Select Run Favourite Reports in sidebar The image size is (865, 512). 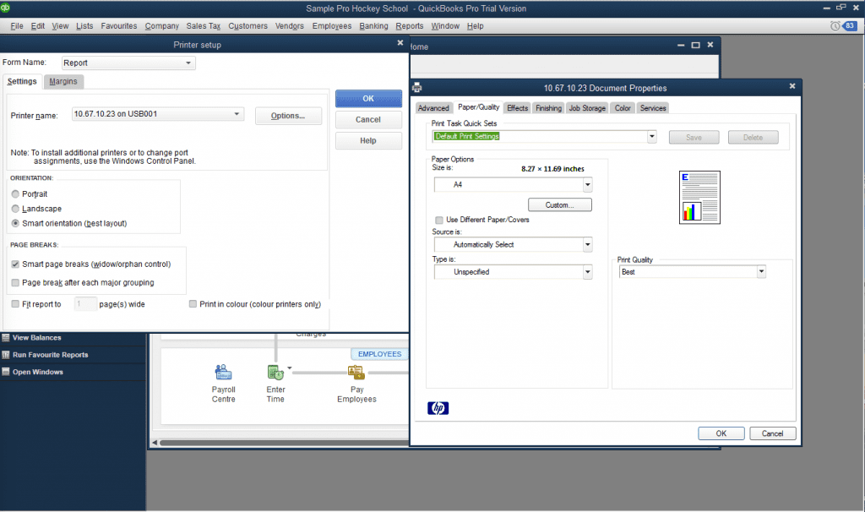[x=49, y=354]
